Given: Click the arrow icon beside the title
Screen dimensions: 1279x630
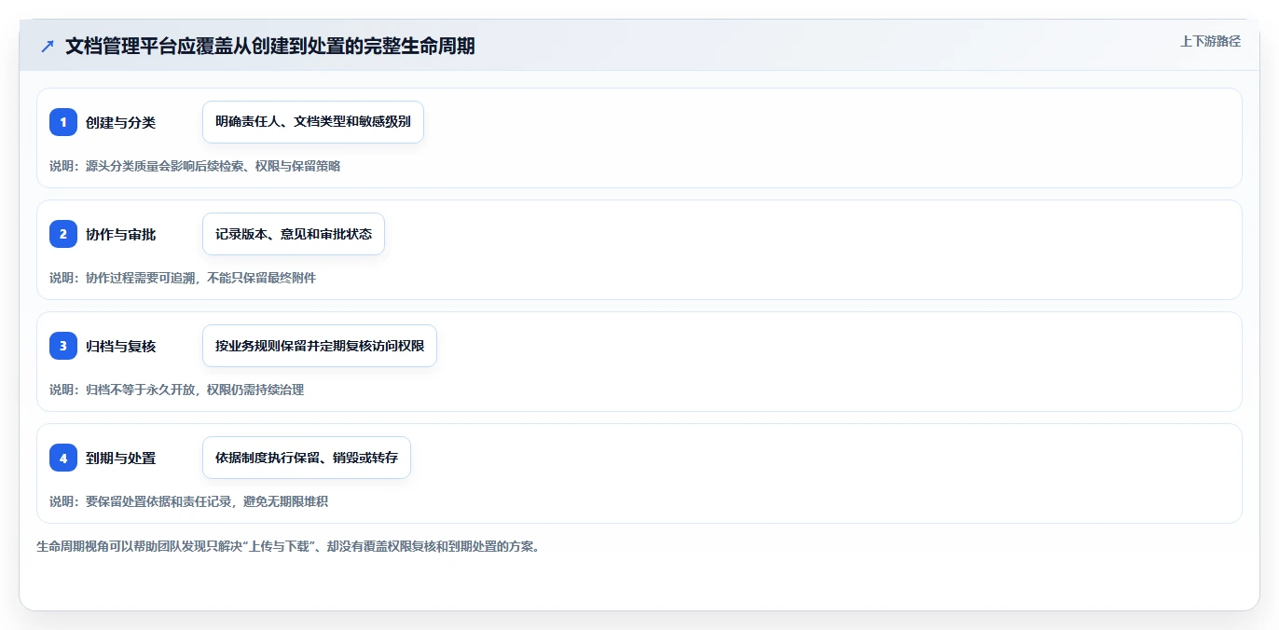Looking at the screenshot, I should pos(48,47).
